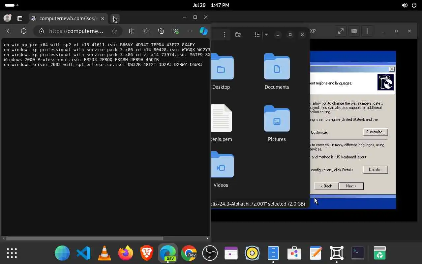Launch OBS Studio from dock
This screenshot has height=264, width=422.
[210, 253]
